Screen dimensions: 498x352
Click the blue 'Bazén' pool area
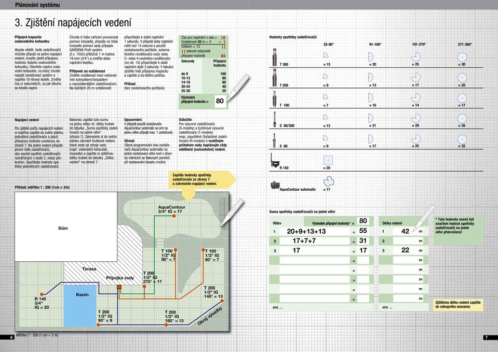pos(80,306)
